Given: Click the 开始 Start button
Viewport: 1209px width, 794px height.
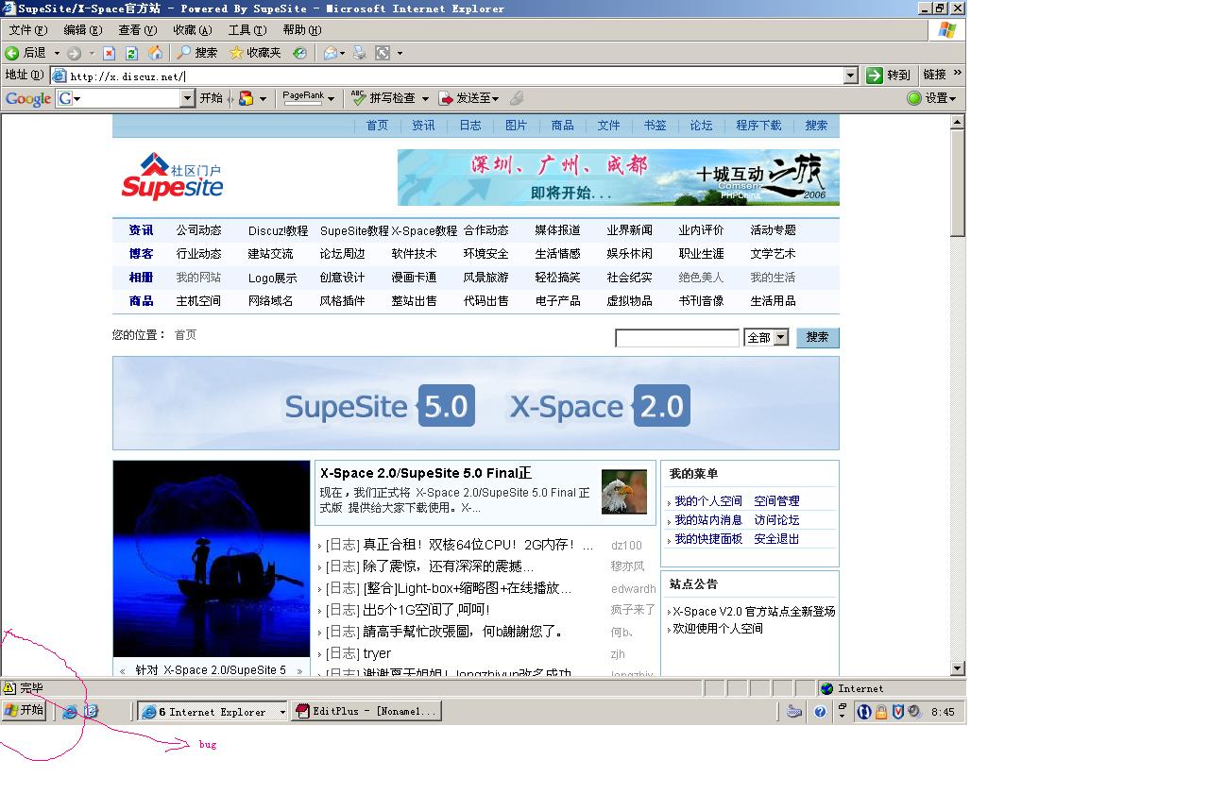Looking at the screenshot, I should (x=25, y=711).
